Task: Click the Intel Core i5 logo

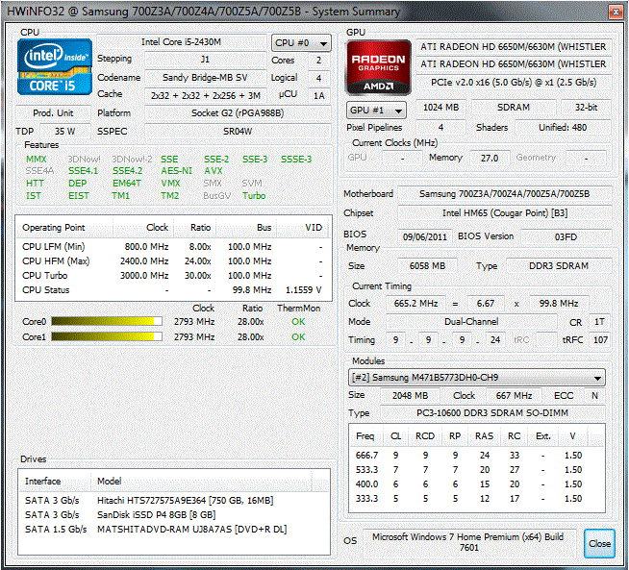Action: click(x=55, y=67)
